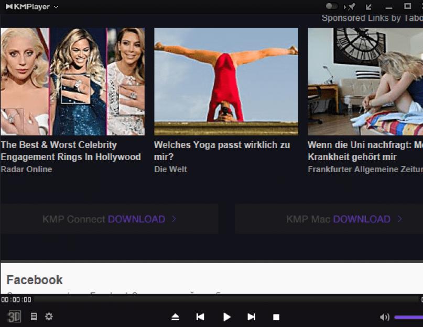Open 'Welches Yoga passt wirklich zu mir?' link
Viewport: 423px width, 327px height.
(222, 151)
